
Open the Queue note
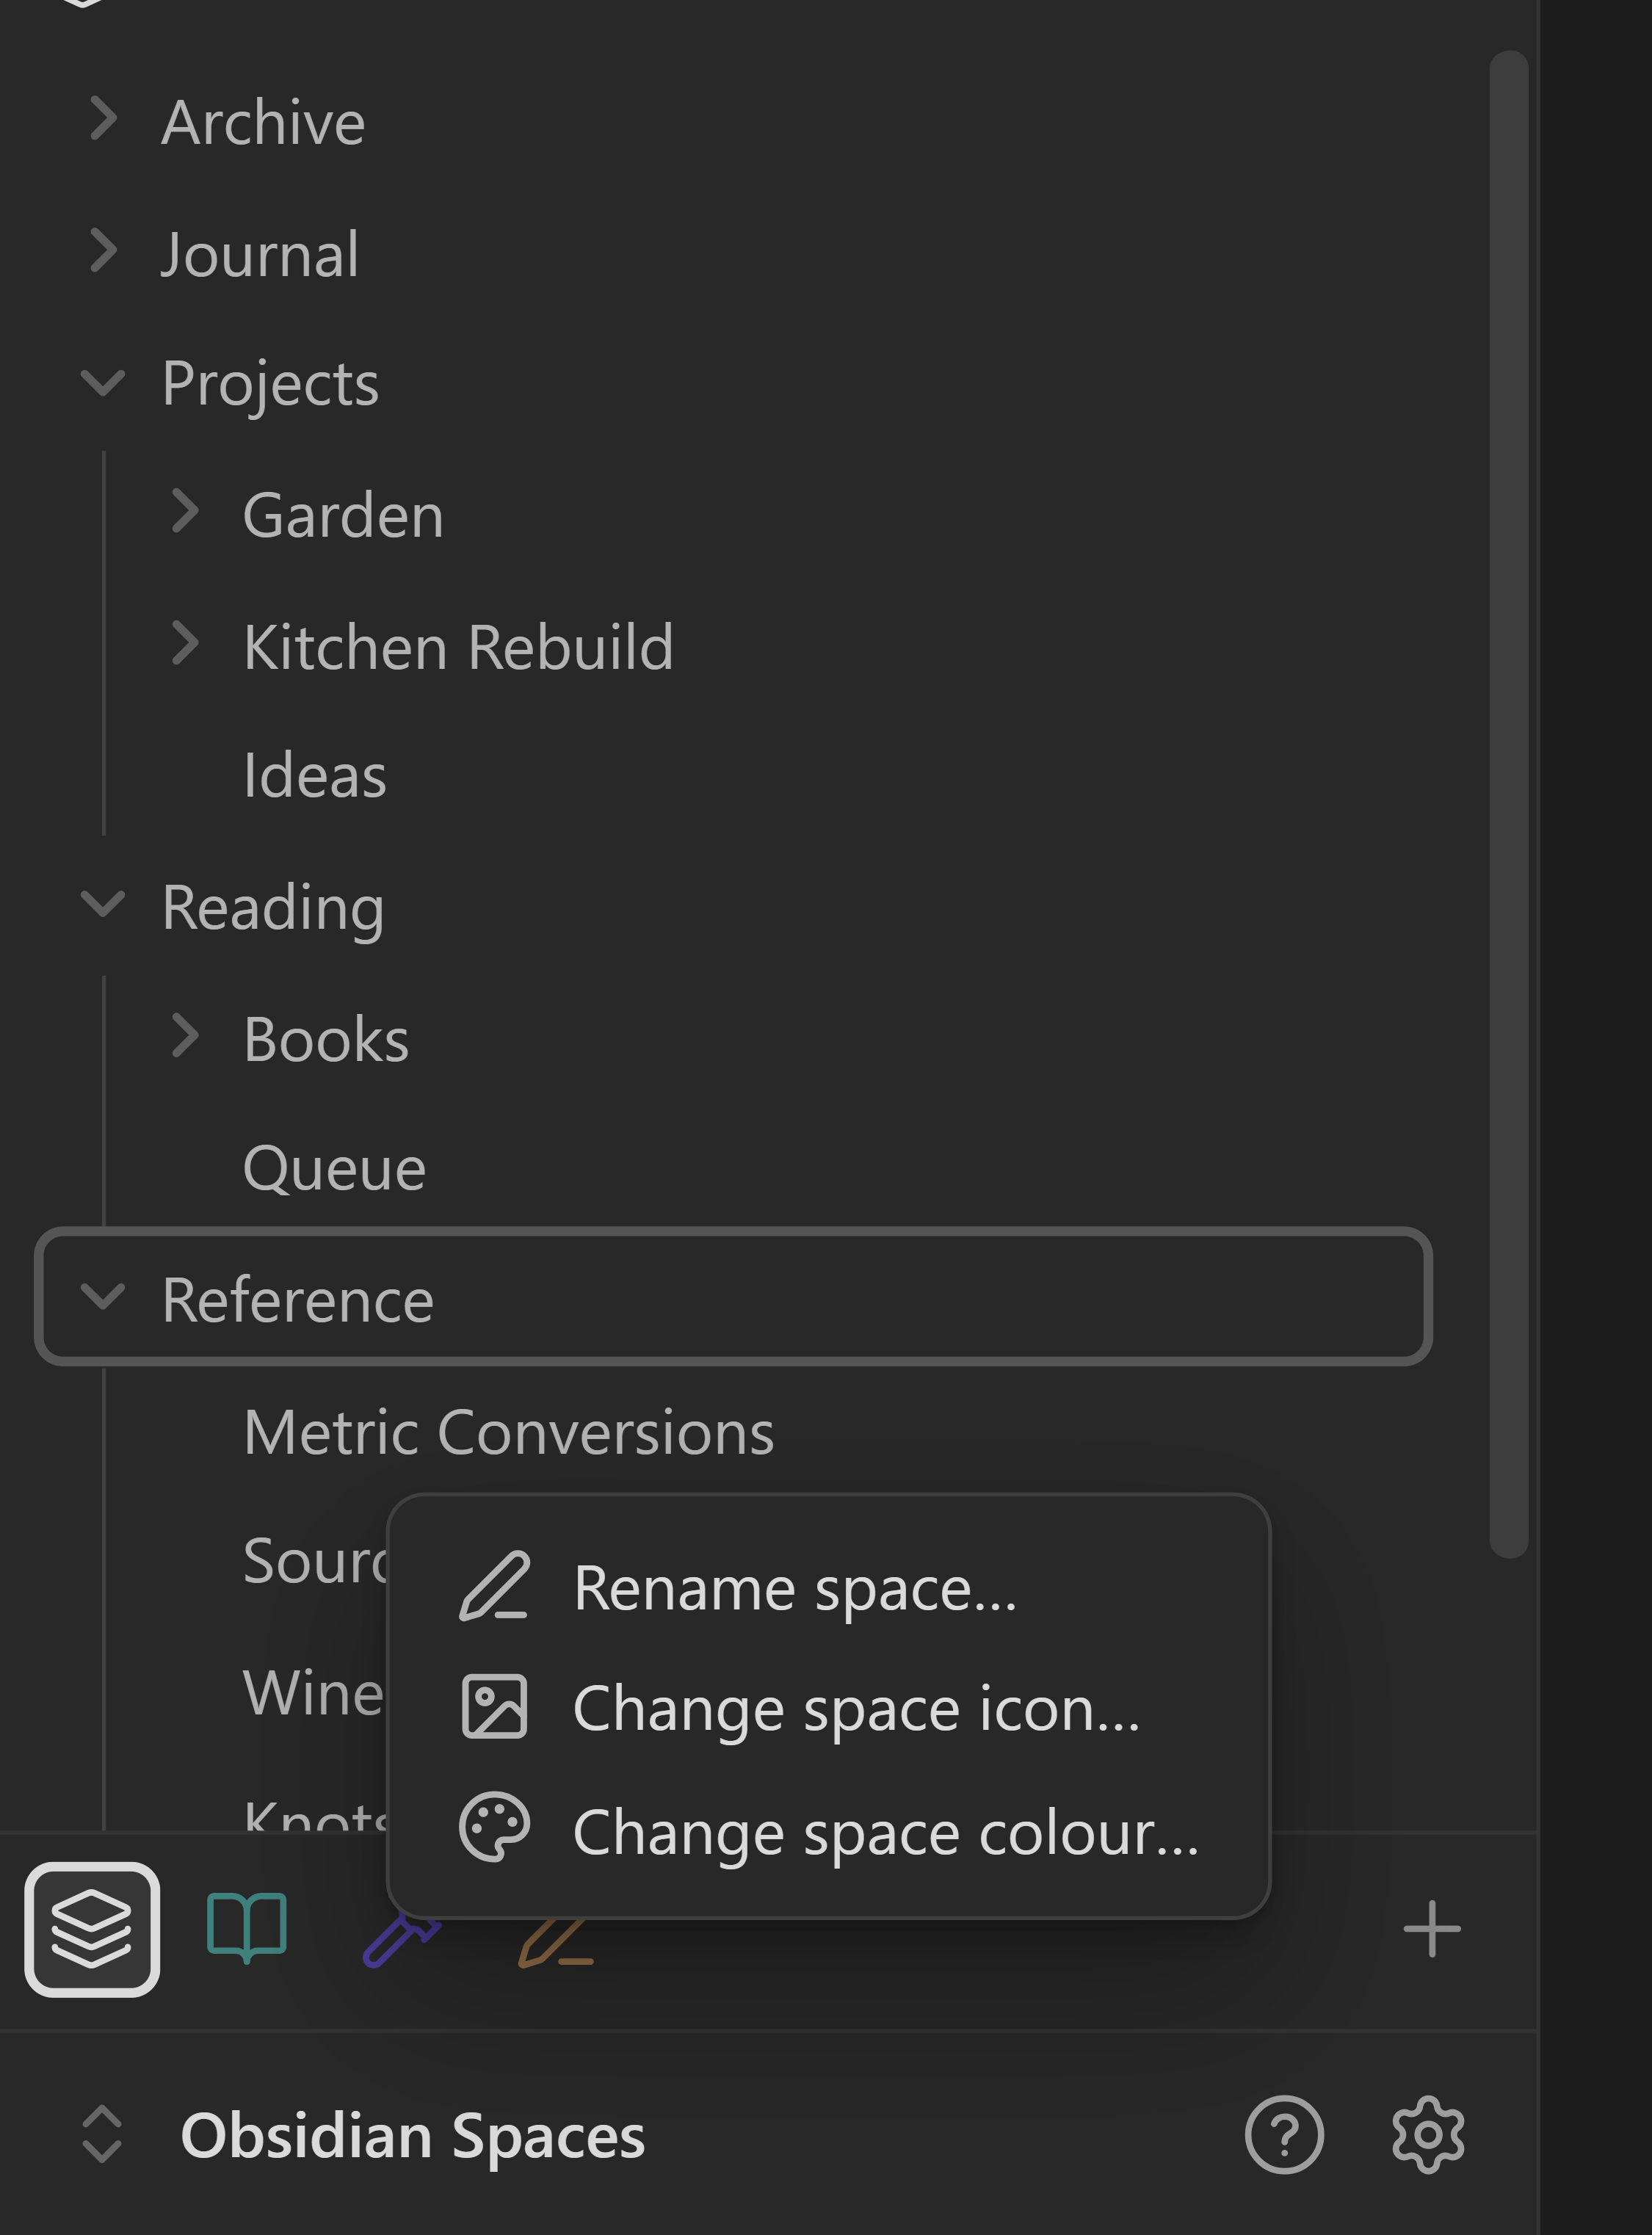(x=334, y=1168)
